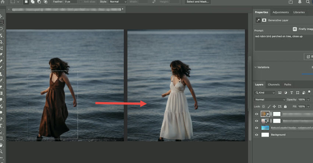Screen dimensions: 313x163
Task: Hide the blue thumbnail layer
Action: click(257, 128)
